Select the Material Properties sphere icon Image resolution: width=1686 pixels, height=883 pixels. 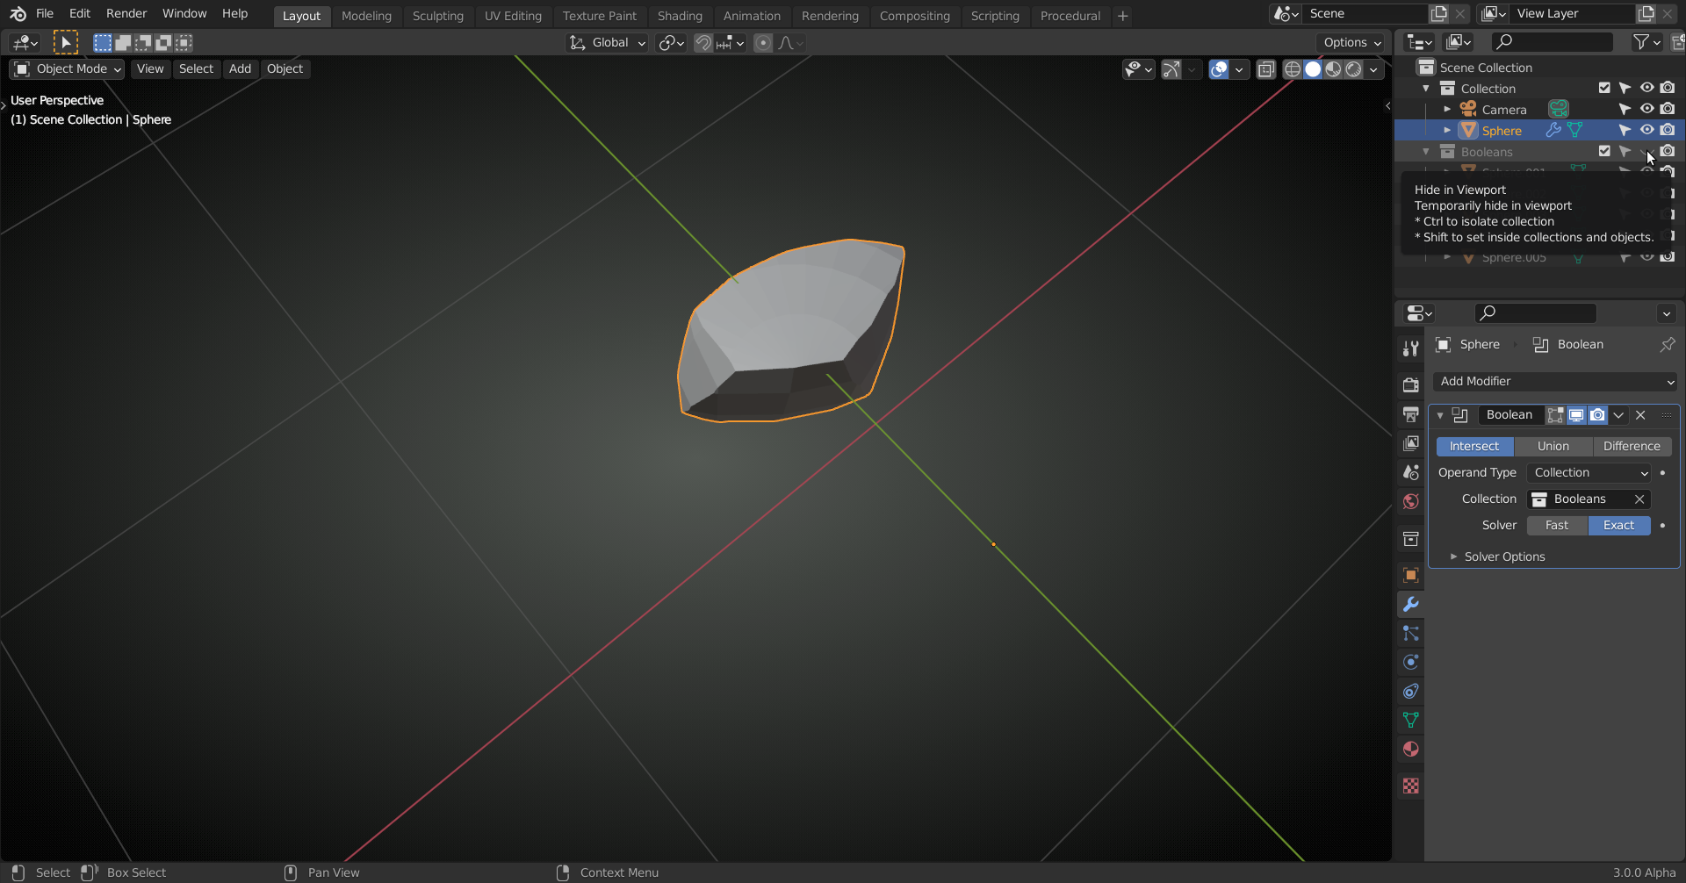pyautogui.click(x=1411, y=750)
